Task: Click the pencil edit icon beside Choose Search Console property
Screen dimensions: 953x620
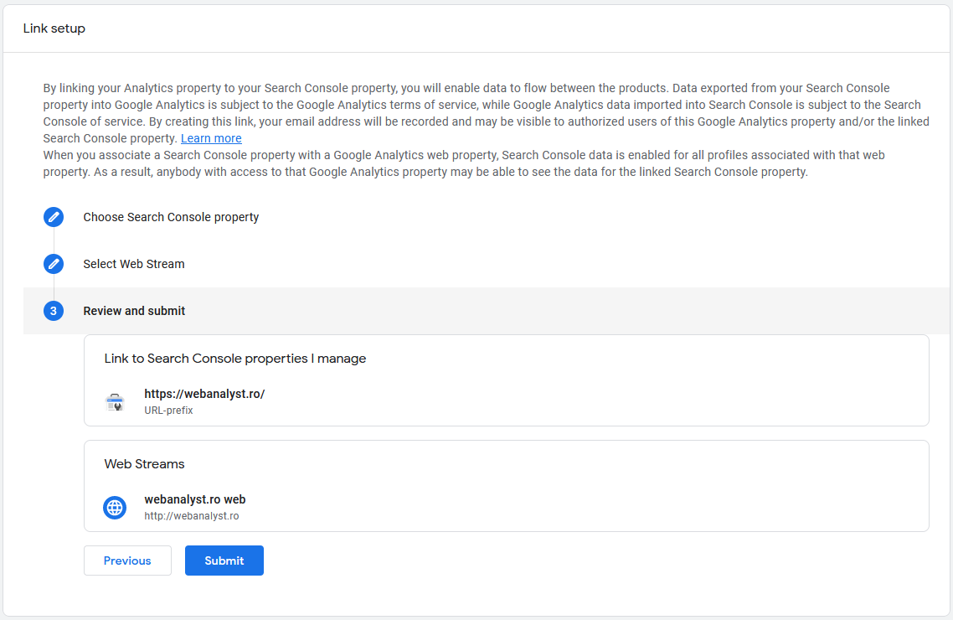Action: (54, 217)
